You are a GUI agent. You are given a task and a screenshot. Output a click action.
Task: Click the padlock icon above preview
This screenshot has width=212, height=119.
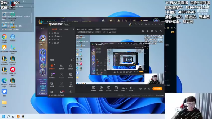pyautogui.click(x=147, y=31)
